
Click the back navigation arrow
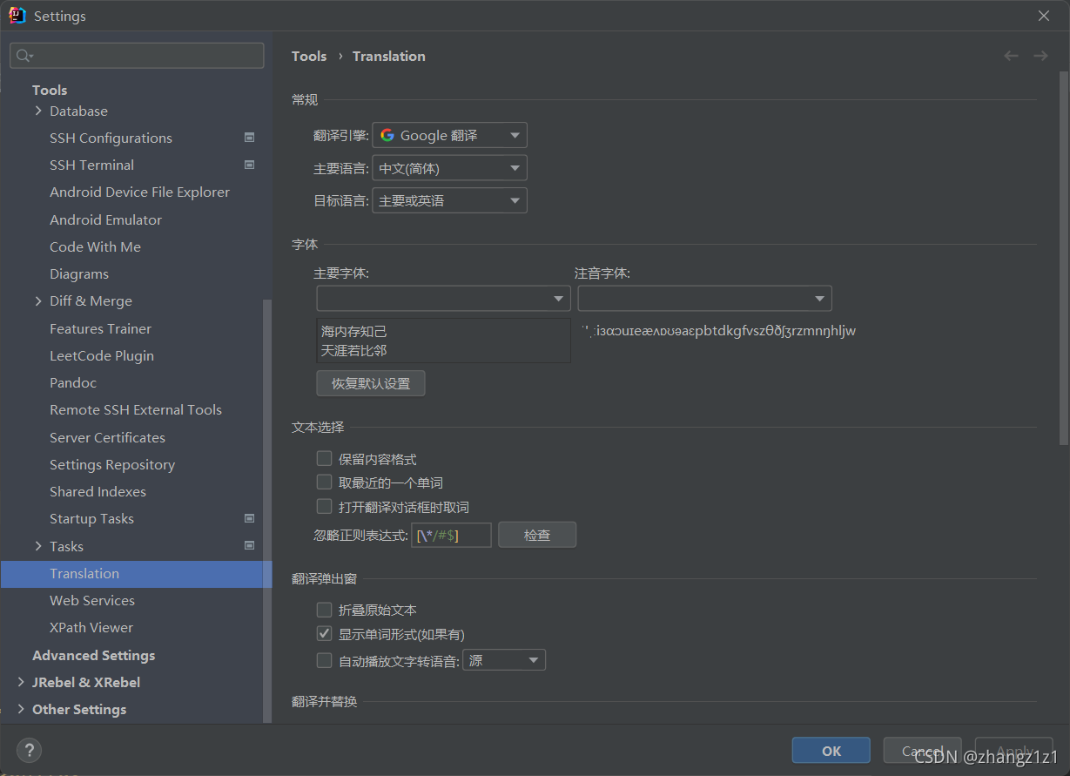coord(1011,56)
